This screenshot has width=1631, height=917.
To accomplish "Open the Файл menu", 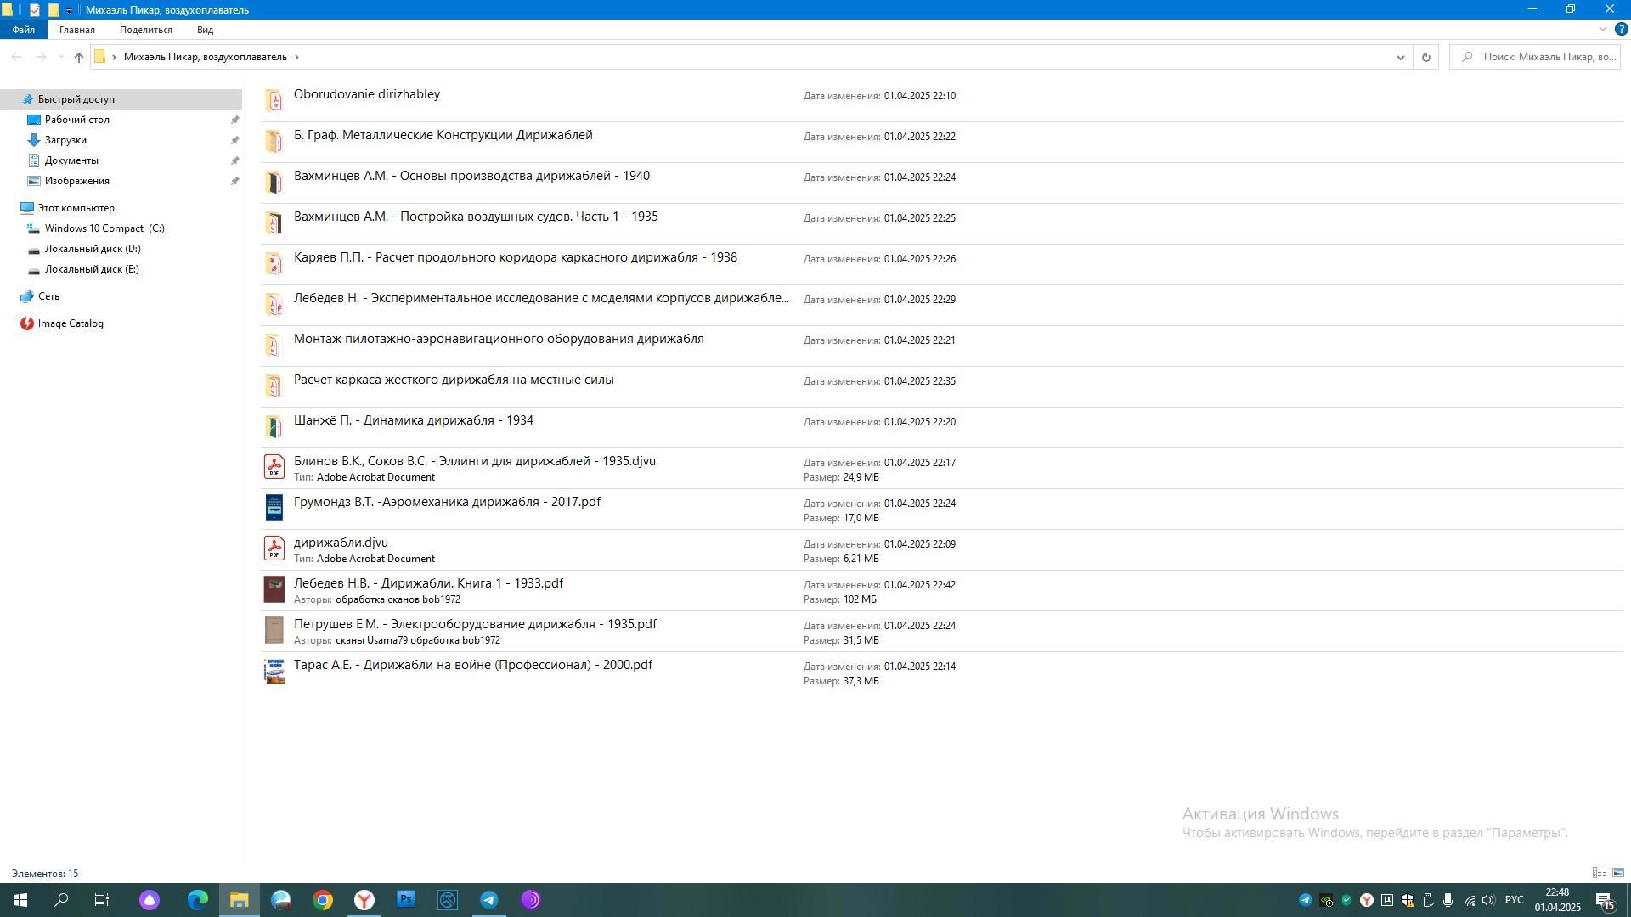I will (23, 30).
